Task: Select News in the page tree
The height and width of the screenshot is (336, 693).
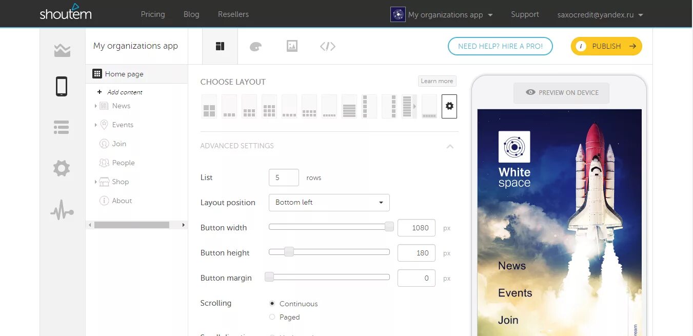Action: click(x=121, y=106)
